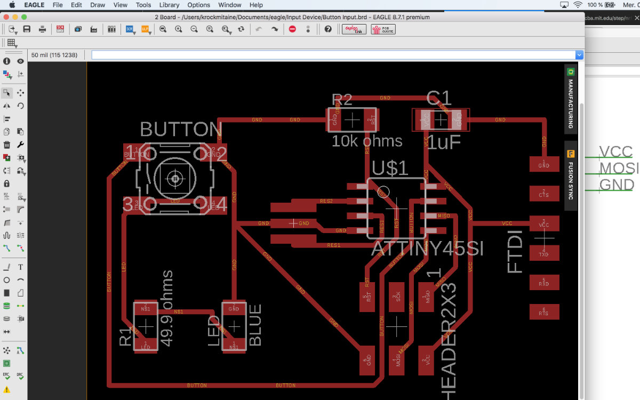Select the Change wrench tool
The width and height of the screenshot is (640, 400).
[x=20, y=145]
